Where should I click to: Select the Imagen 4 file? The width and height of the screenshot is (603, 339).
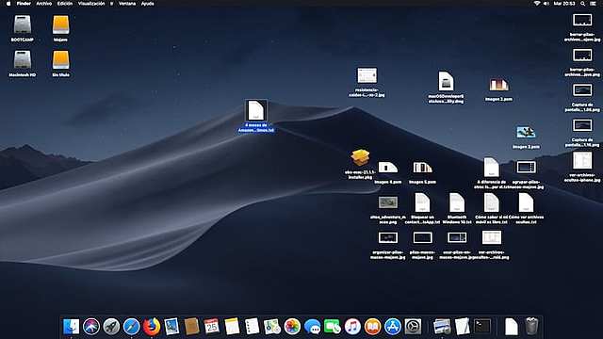(387, 168)
